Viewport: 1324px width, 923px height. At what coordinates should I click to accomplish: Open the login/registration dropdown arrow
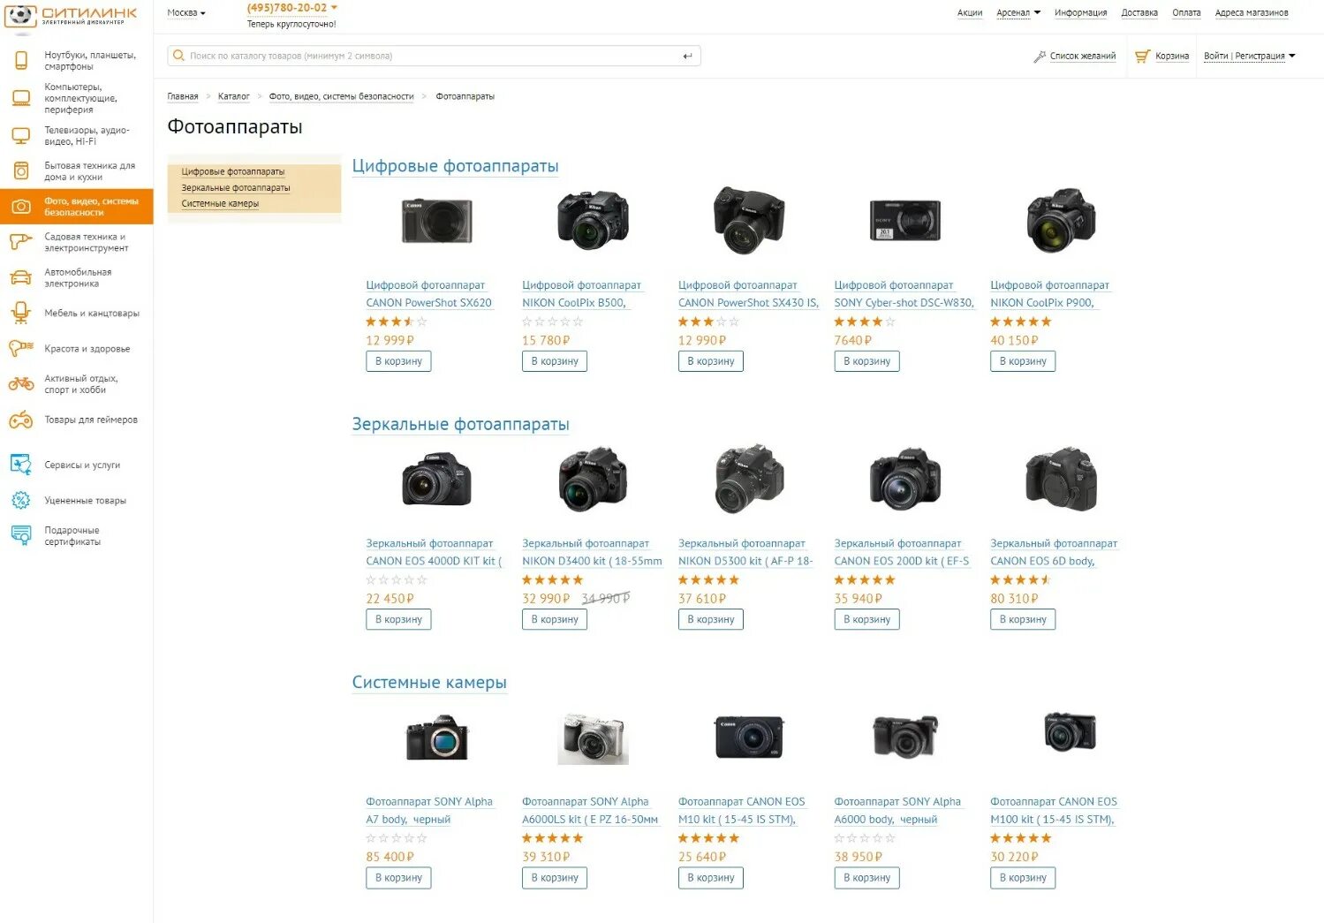1292,56
